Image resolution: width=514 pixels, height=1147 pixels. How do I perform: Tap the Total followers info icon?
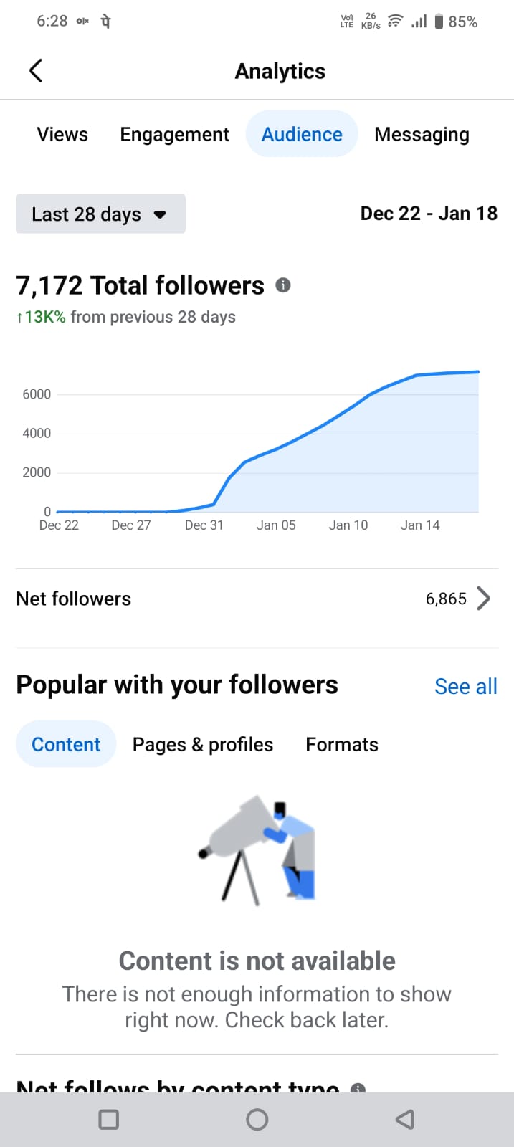pyautogui.click(x=283, y=285)
